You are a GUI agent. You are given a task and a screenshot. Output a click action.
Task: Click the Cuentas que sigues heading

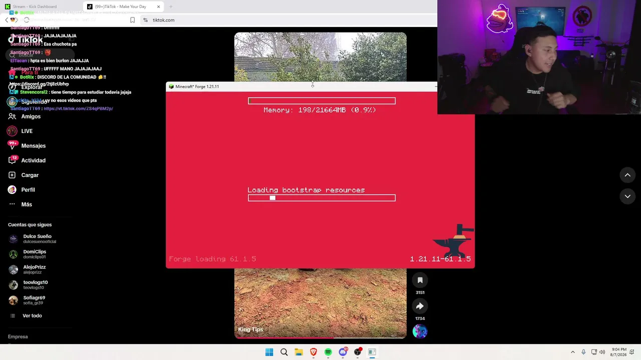click(30, 225)
